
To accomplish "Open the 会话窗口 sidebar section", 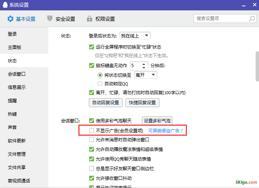I will coord(24,74).
